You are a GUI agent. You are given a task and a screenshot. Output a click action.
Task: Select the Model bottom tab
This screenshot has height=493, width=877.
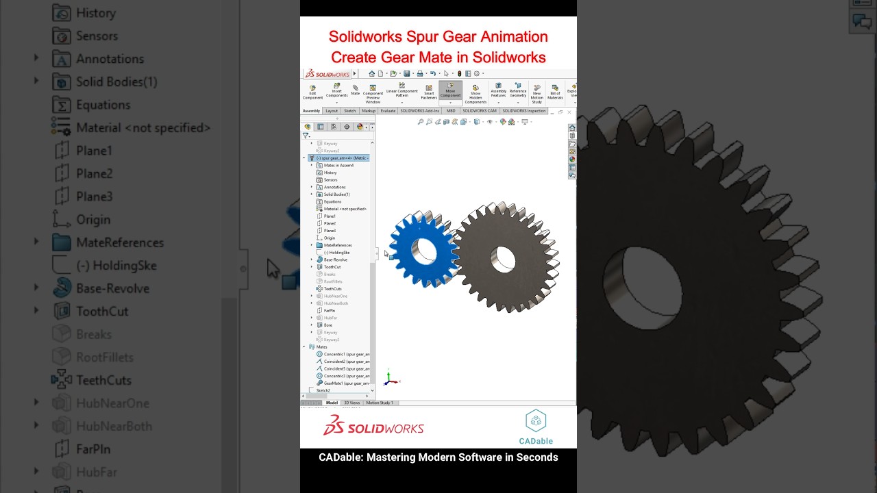pyautogui.click(x=332, y=403)
